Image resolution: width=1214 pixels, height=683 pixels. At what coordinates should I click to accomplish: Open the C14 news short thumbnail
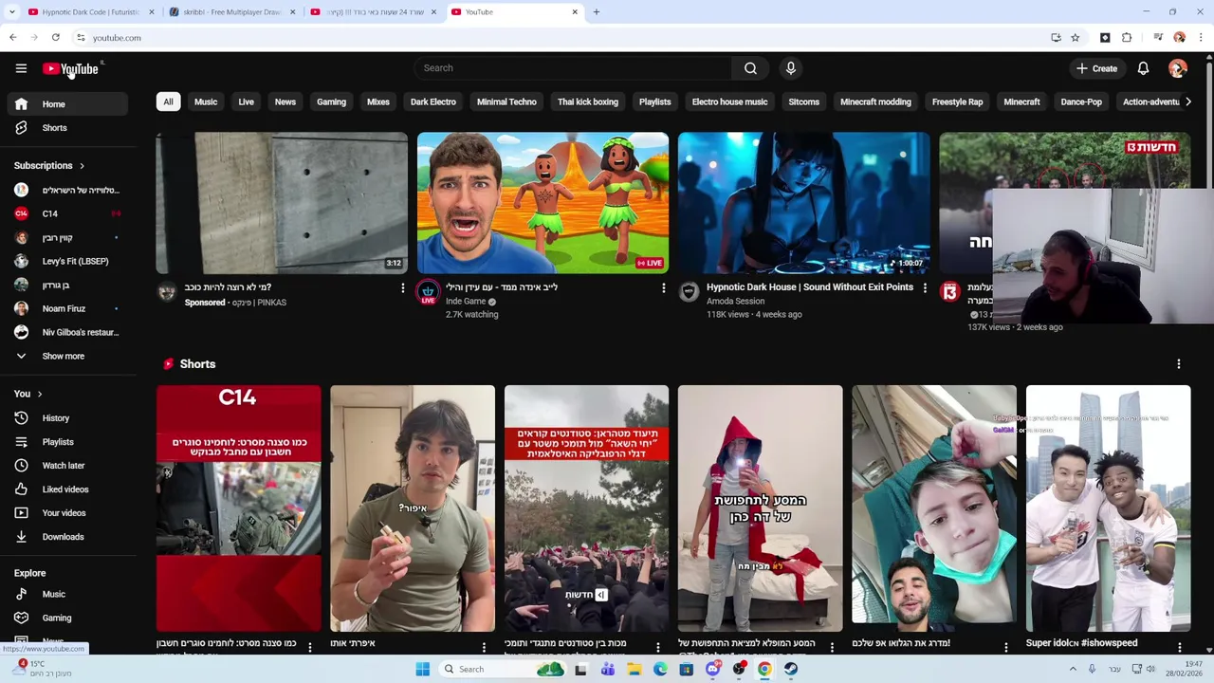pos(239,508)
